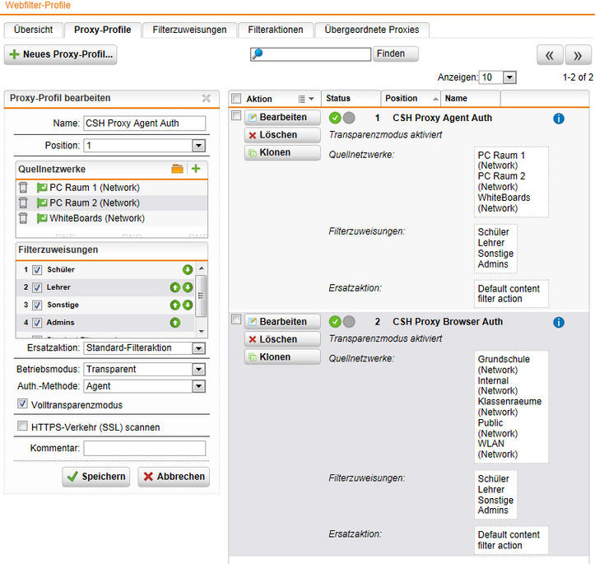Open the Ersatzaktion dropdown

click(x=198, y=348)
